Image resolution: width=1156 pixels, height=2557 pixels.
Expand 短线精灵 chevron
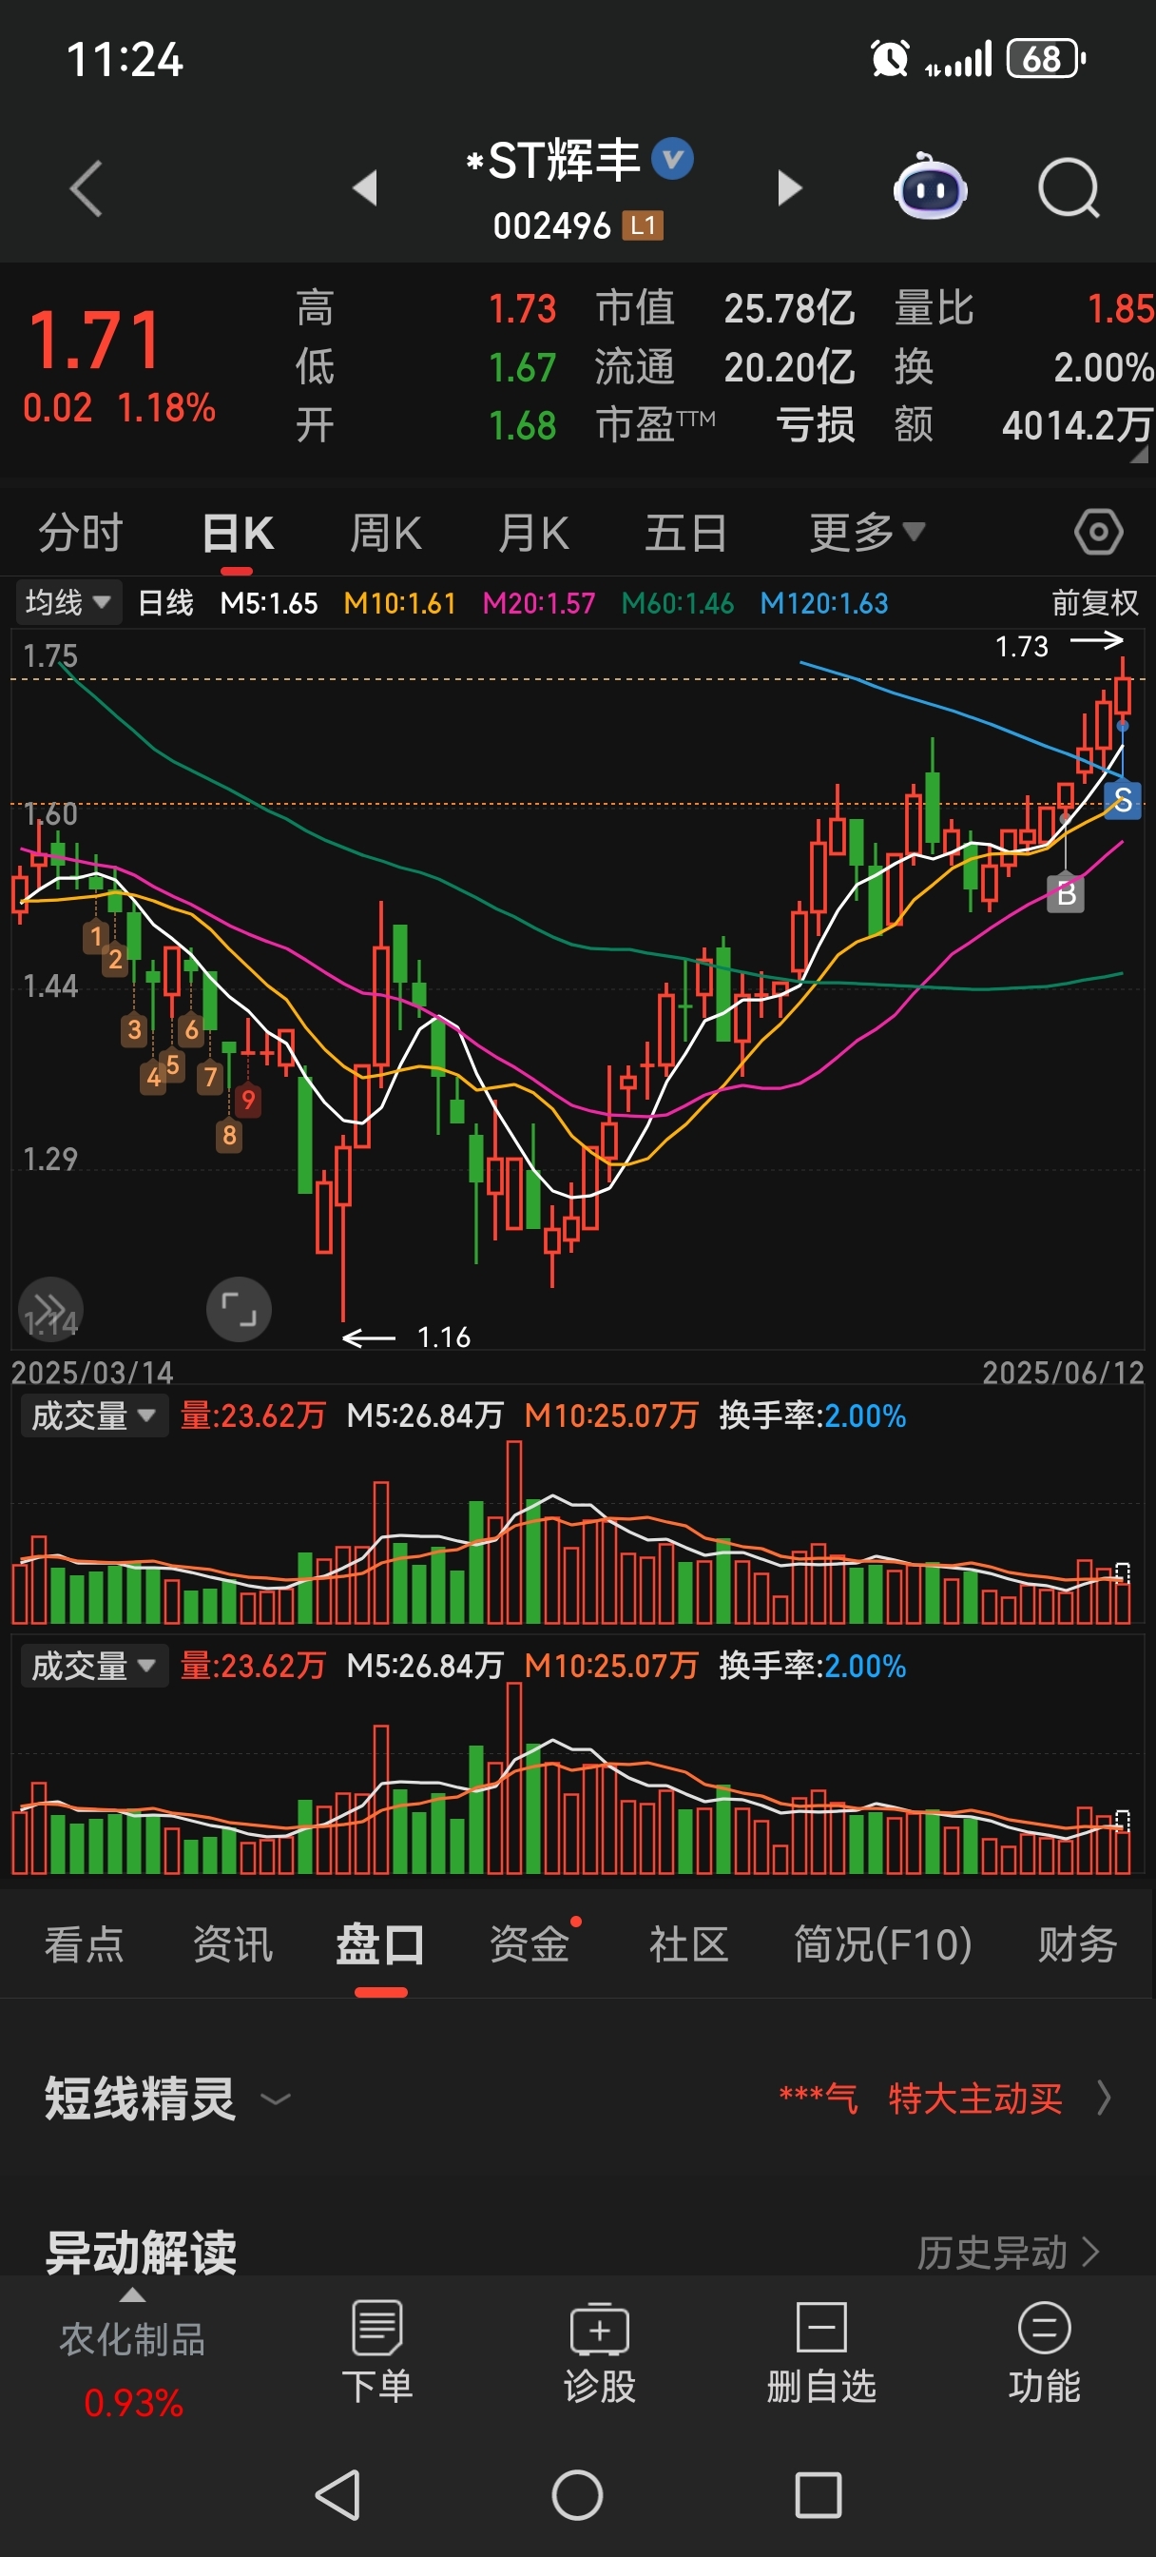coord(275,2099)
